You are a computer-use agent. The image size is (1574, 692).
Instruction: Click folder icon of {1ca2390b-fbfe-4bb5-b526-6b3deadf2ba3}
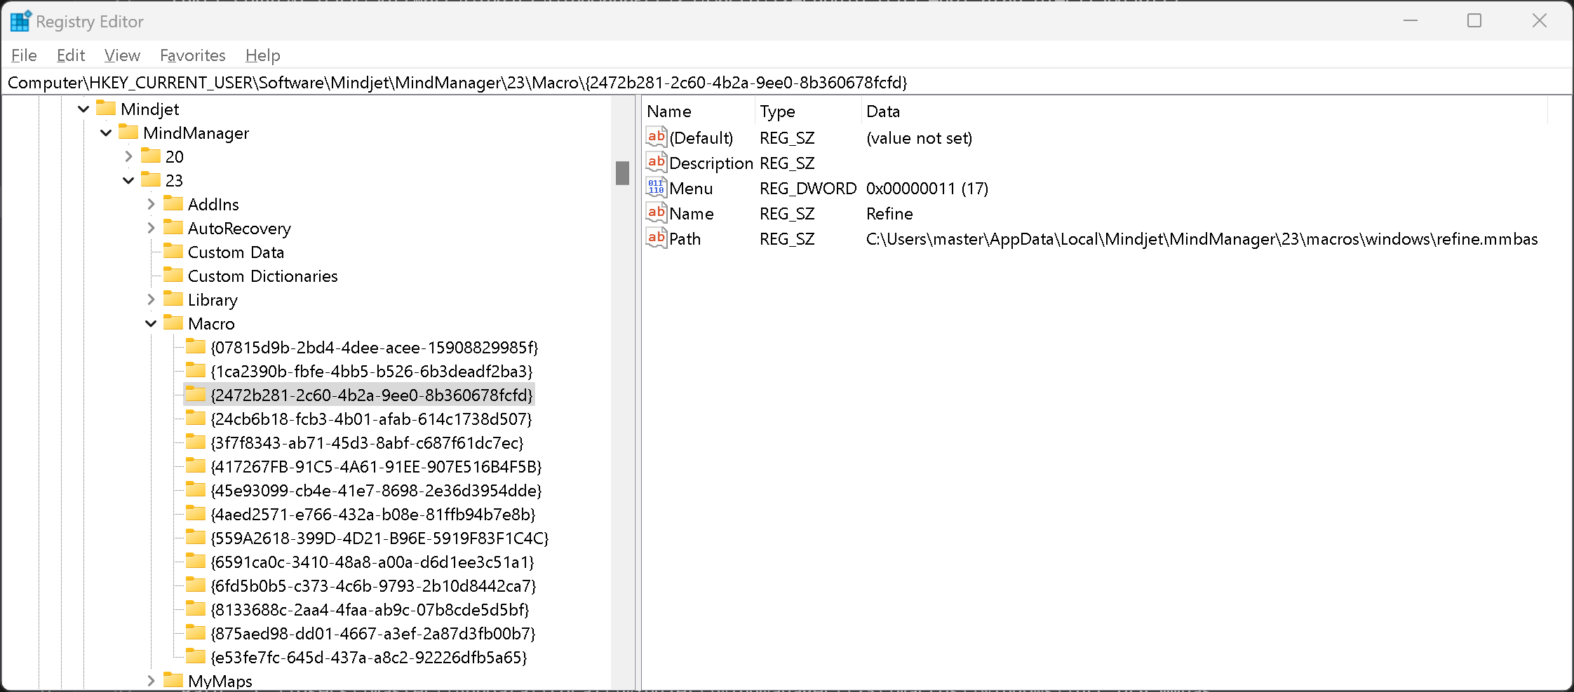196,370
